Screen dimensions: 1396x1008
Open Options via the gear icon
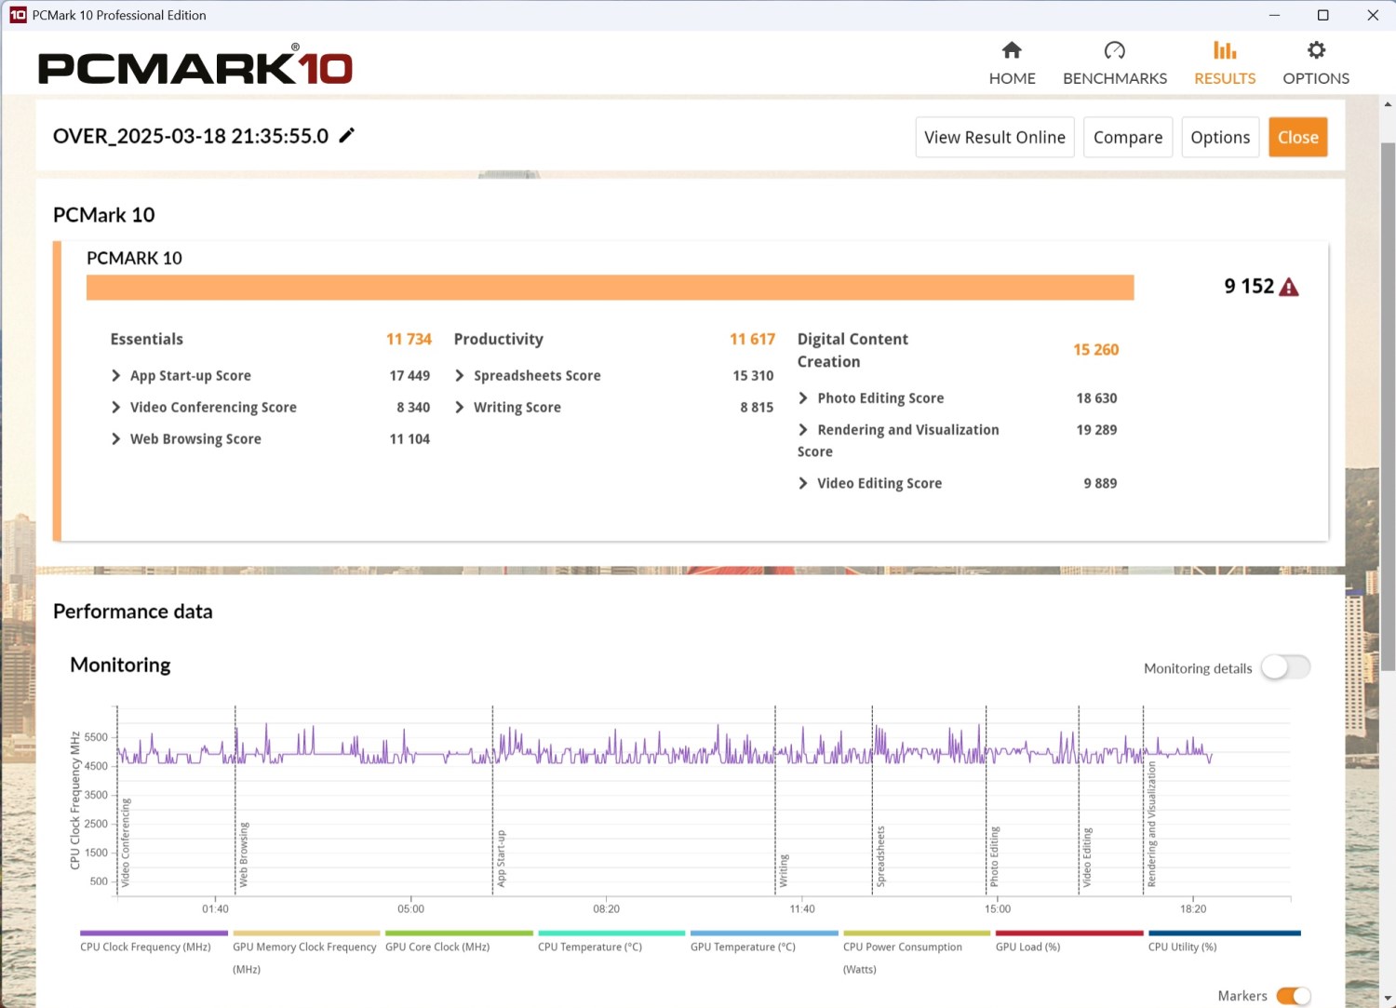[1315, 50]
